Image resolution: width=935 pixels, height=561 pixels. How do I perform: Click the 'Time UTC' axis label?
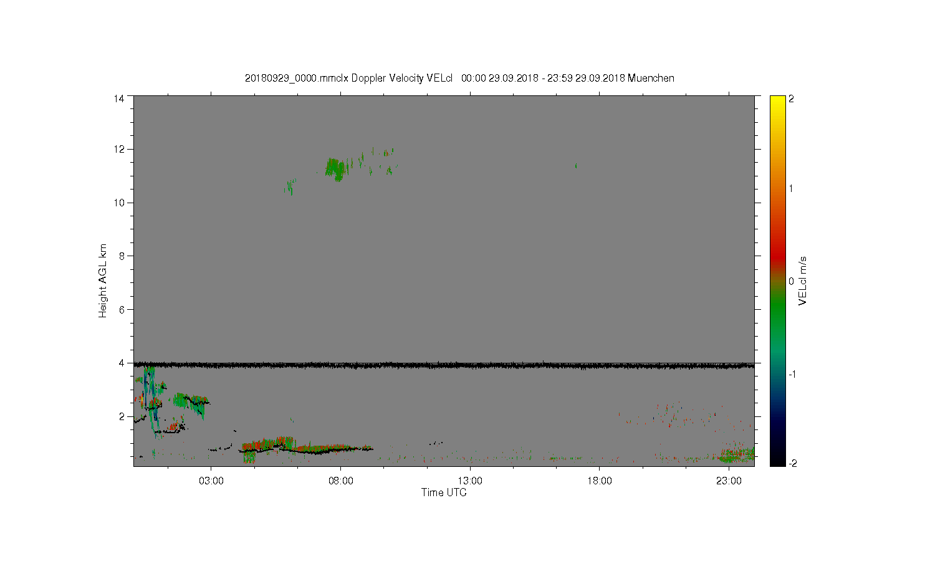click(444, 492)
